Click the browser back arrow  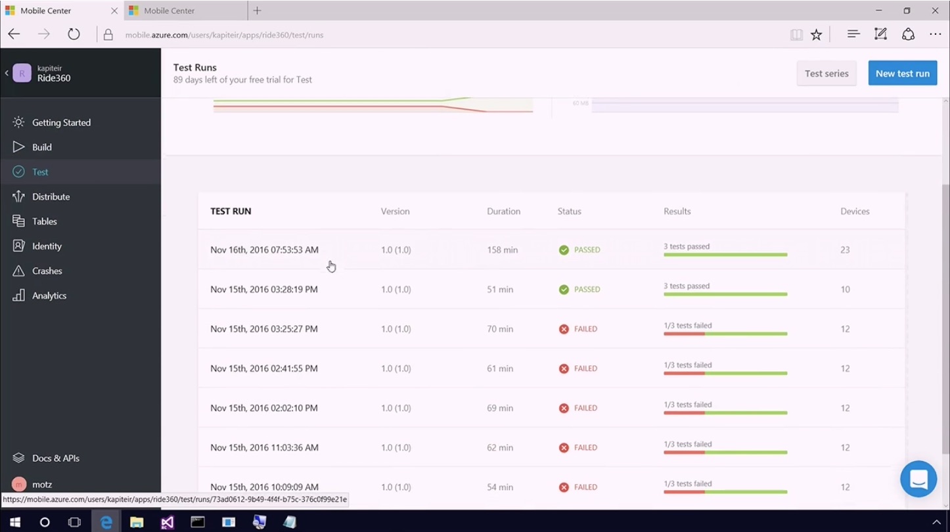coord(14,34)
